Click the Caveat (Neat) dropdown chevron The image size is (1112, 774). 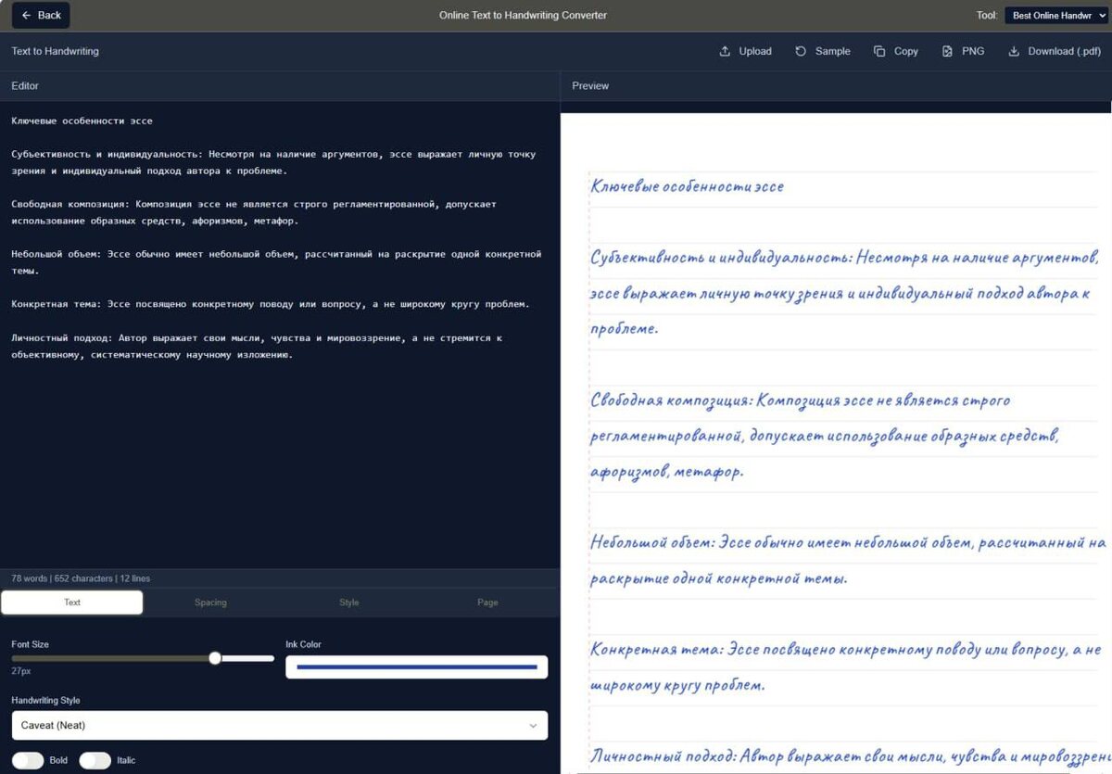point(533,726)
